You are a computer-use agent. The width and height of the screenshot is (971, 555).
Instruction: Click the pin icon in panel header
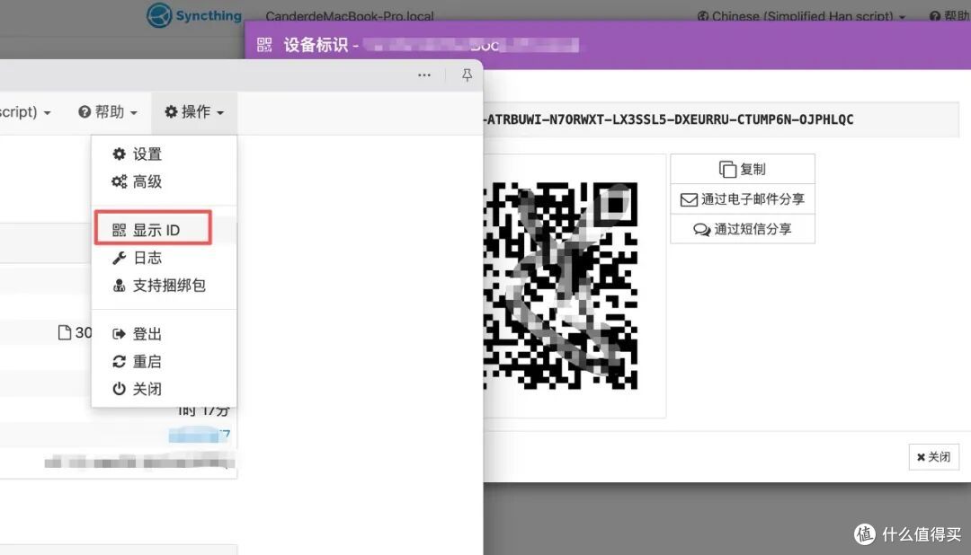click(x=467, y=75)
